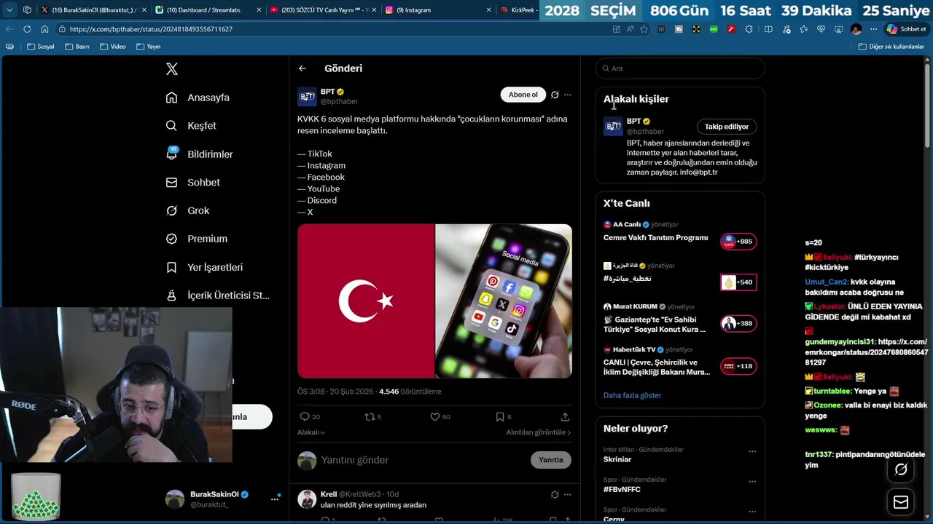Open more options for Skriniar trend

752,452
